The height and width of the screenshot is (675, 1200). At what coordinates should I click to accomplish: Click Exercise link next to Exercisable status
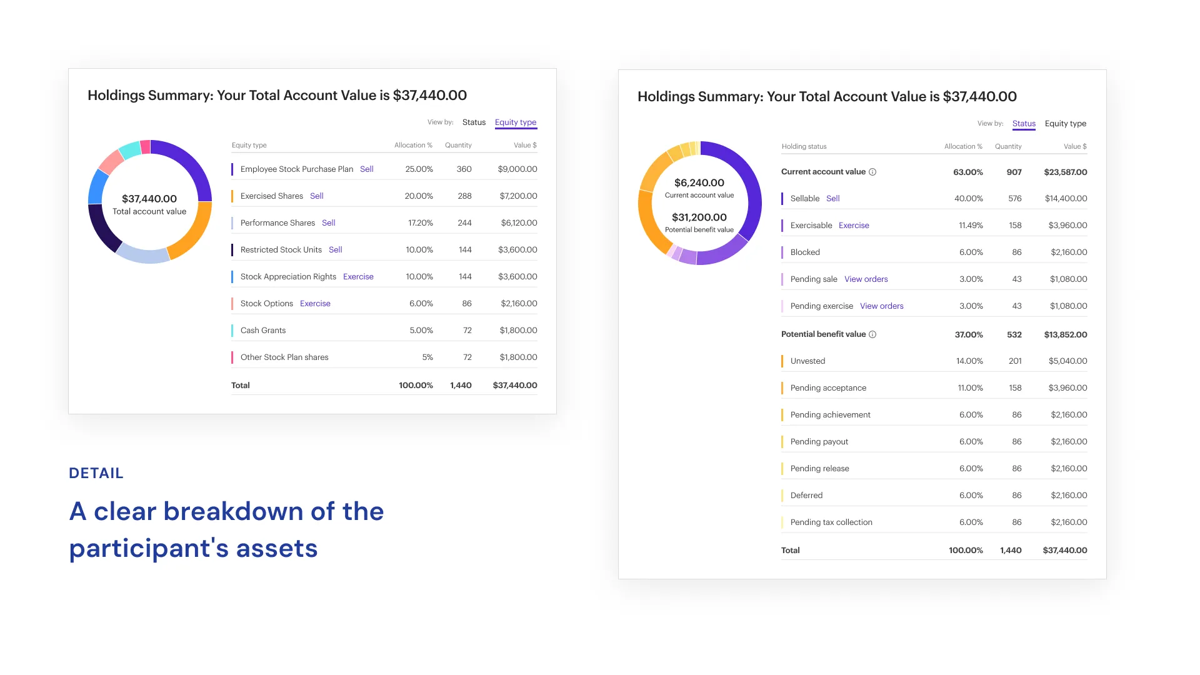coord(853,226)
